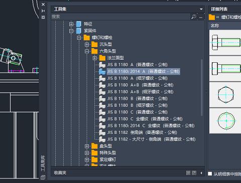Screen dimensions: 241x183
Task: Select JIS B 1180 C (普通螺纹 - 公制)
Action: pyautogui.click(x=138, y=112)
